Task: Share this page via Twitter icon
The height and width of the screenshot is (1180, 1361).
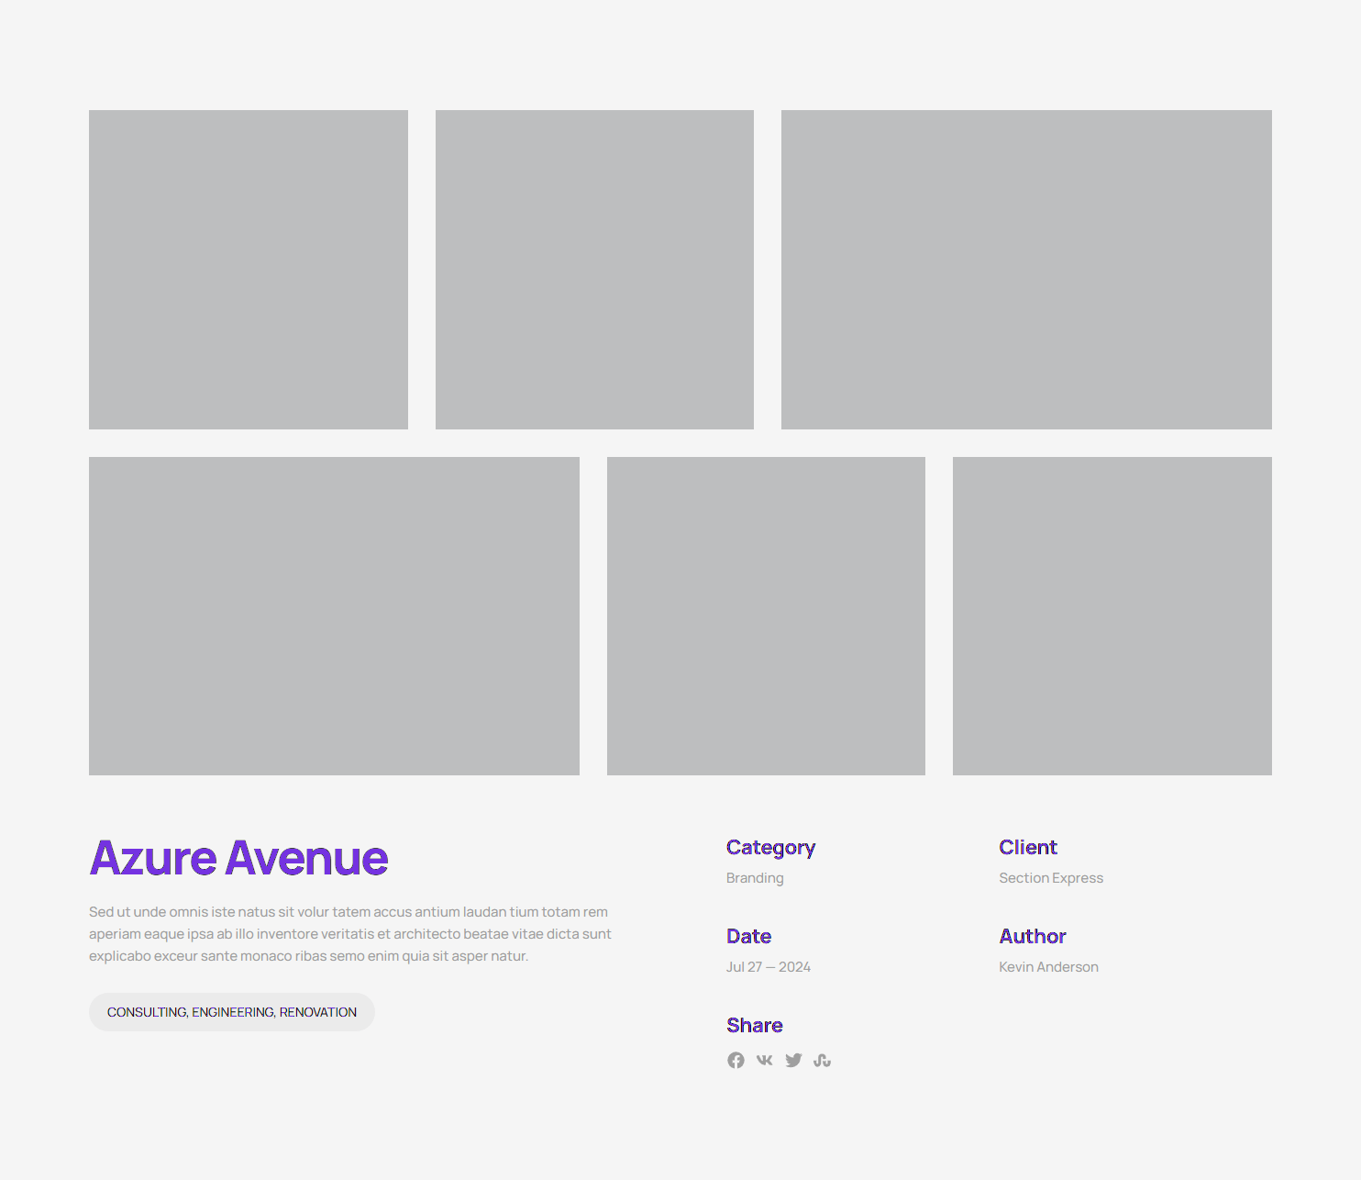Action: (x=793, y=1061)
